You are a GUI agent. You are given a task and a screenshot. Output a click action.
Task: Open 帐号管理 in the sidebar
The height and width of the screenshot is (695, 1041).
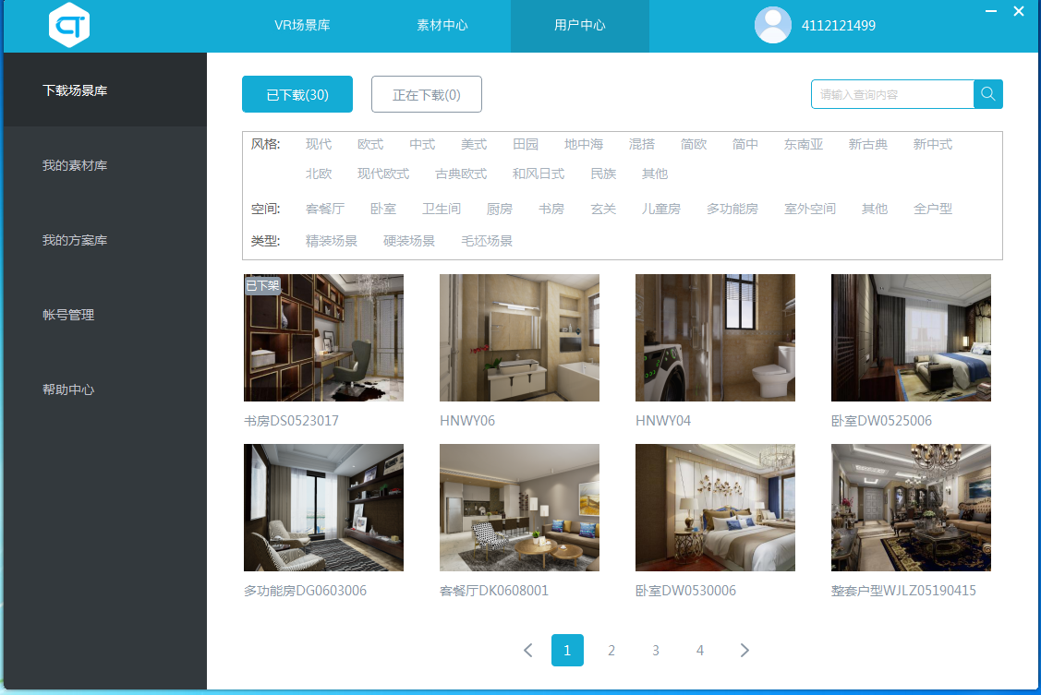68,316
